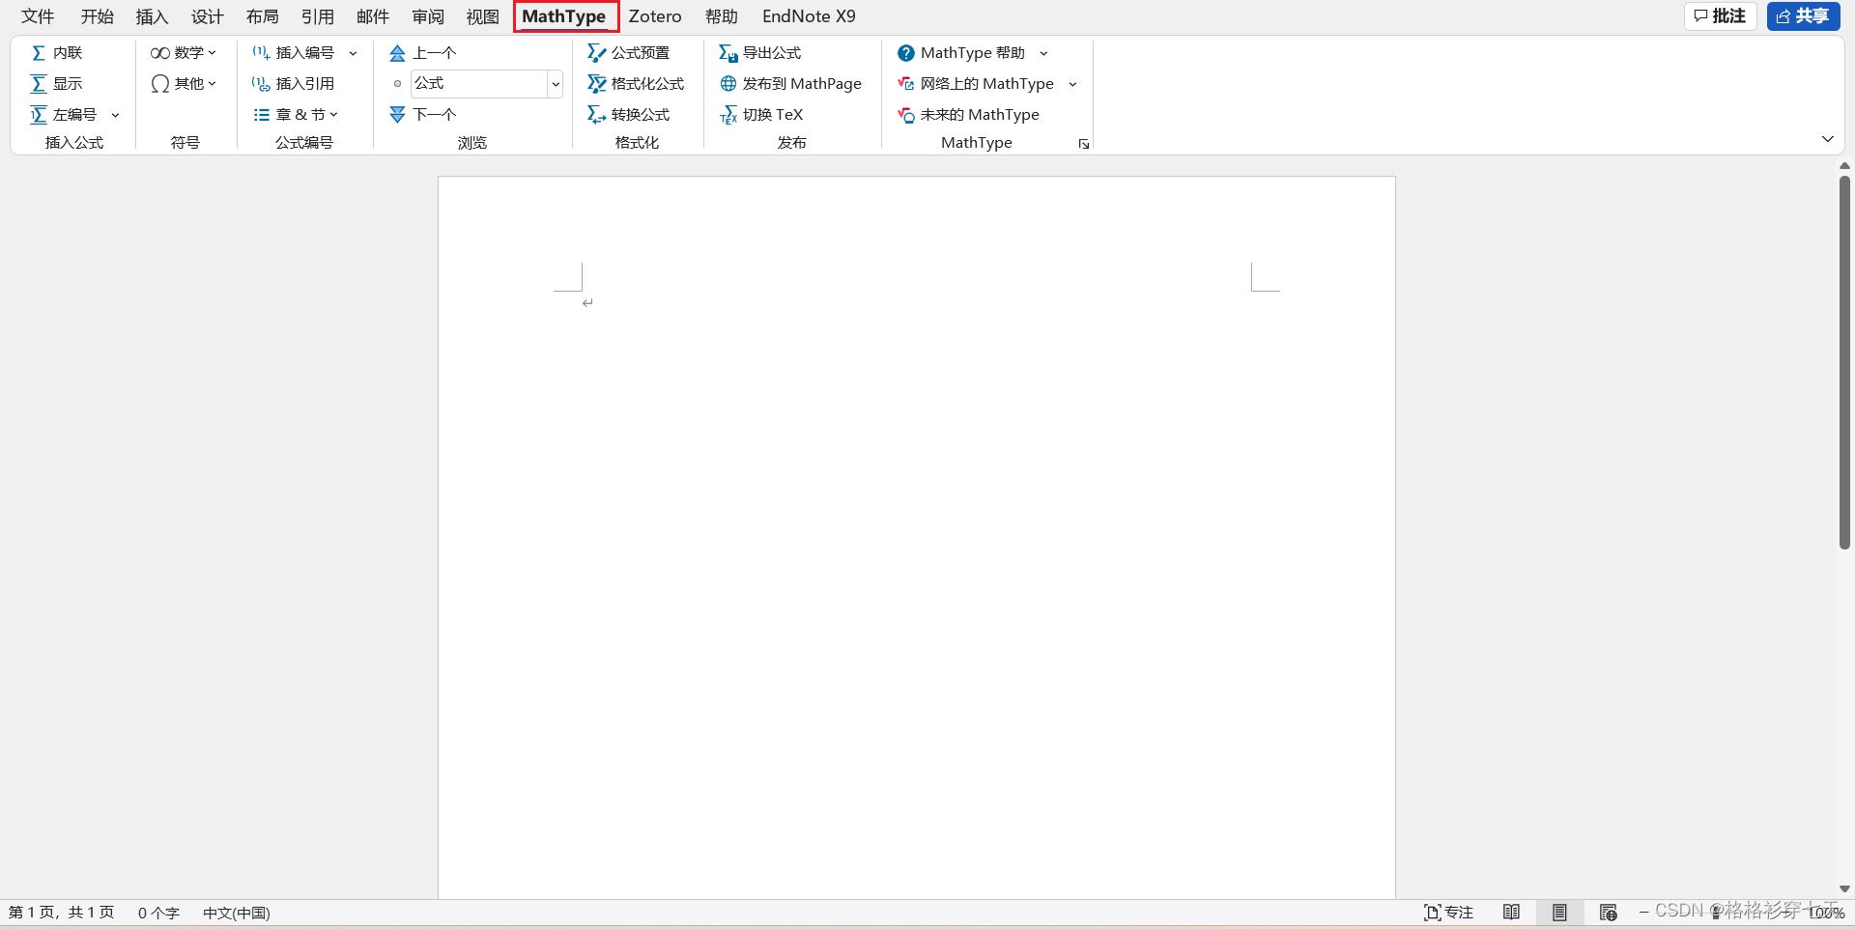Switch to the 邮件 tab

(x=372, y=16)
